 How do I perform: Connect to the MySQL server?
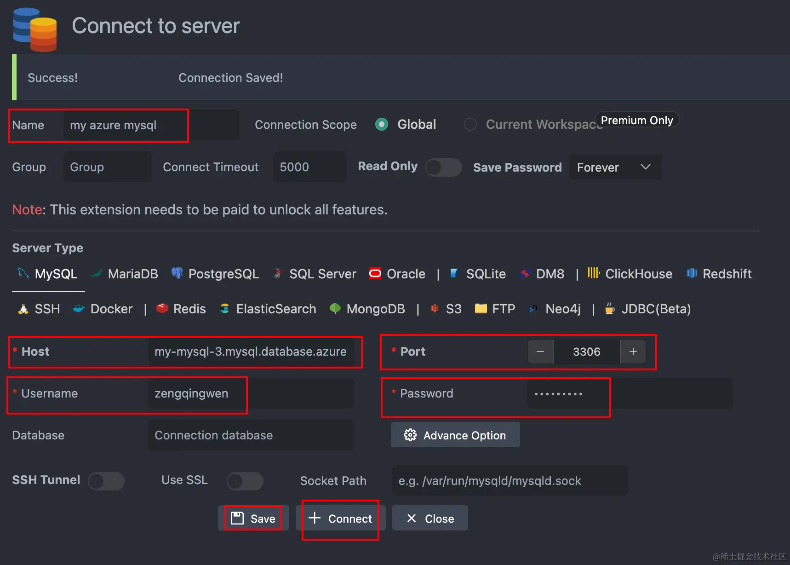[x=341, y=518]
